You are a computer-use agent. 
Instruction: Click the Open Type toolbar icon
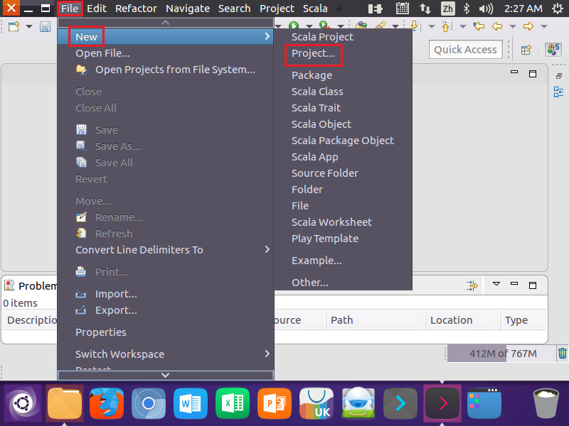(361, 26)
